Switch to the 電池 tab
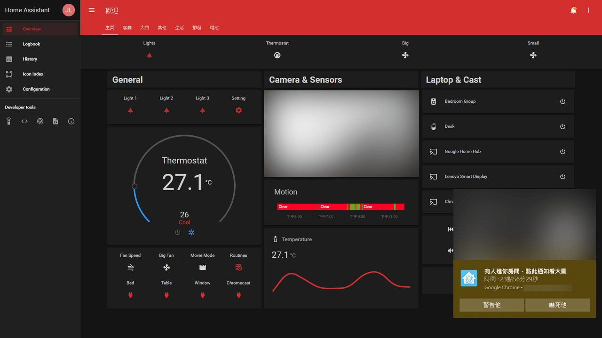Image resolution: width=602 pixels, height=338 pixels. (x=214, y=28)
